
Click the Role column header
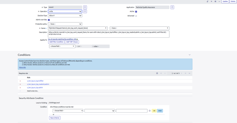[x=29, y=78]
